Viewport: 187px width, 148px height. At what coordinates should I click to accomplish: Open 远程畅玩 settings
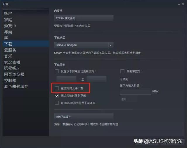coord(12,68)
